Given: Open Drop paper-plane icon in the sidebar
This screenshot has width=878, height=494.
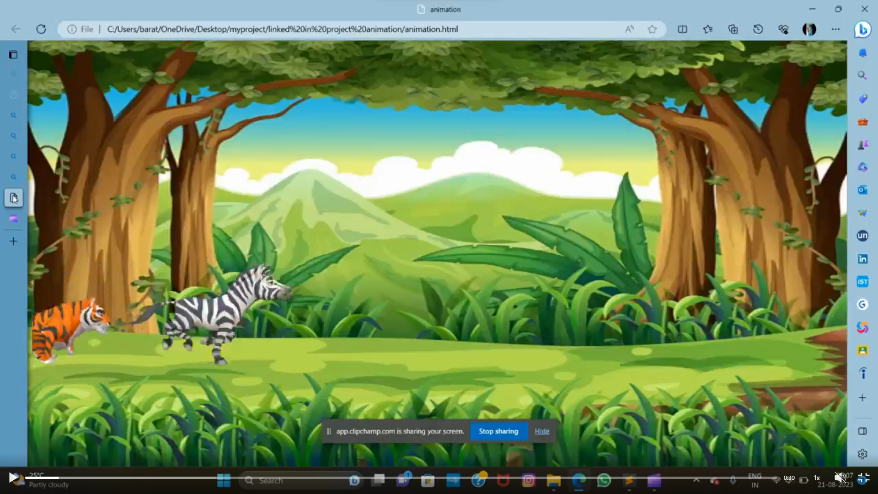Looking at the screenshot, I should coord(862,213).
